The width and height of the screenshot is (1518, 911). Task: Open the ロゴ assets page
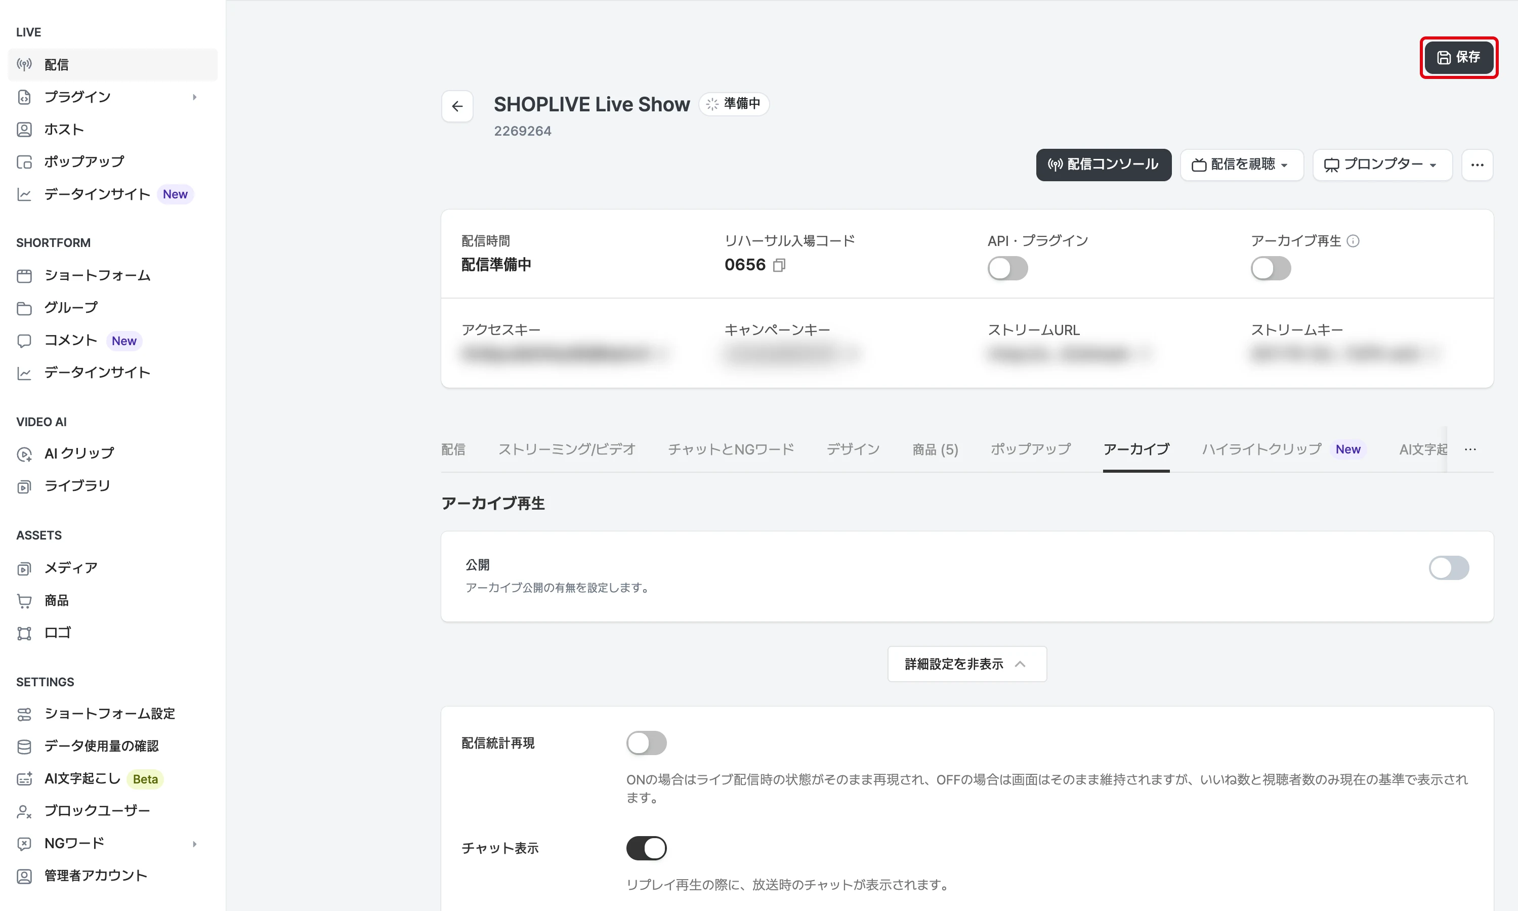[x=57, y=632]
